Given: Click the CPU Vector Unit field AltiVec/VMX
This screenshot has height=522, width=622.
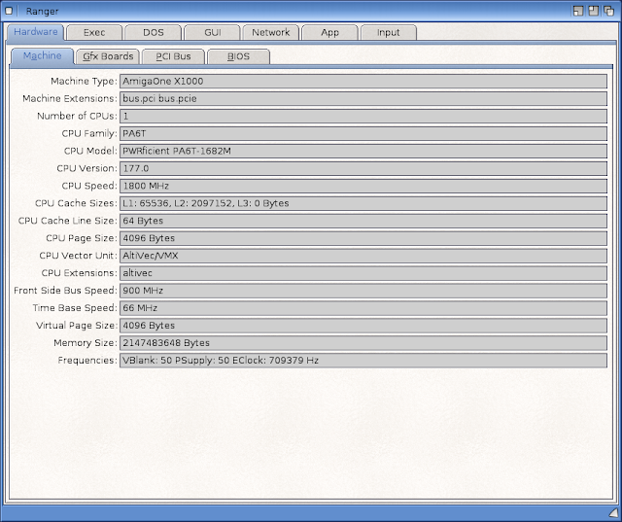Looking at the screenshot, I should [363, 256].
